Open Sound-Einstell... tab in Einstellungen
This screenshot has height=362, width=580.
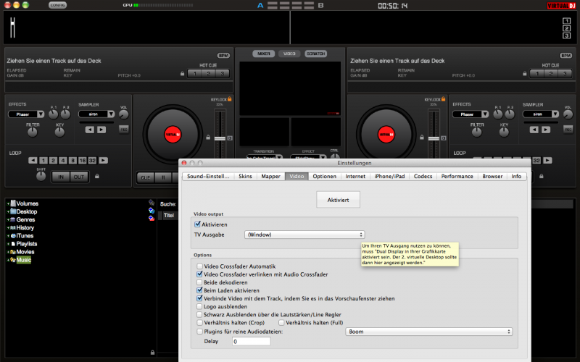tap(208, 176)
